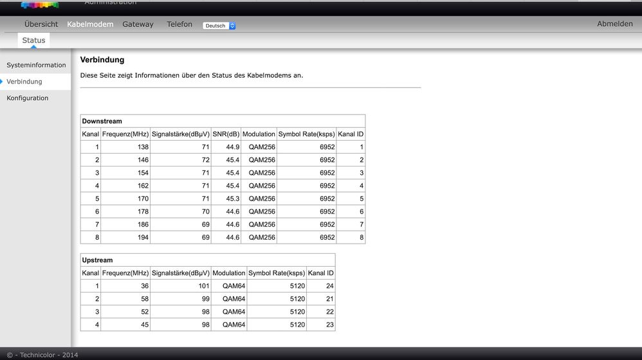Click the Abmelden logout link
The image size is (642, 360).
coord(614,24)
